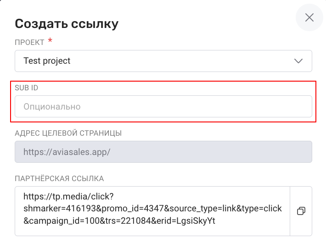Viewport: 326px width, 243px height.
Task: Click the ПАРТНЁРСКАЯ ССЫЛКА label
Action: coord(59,179)
